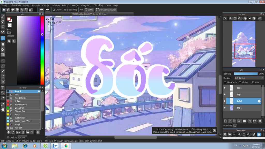Screen dimensions: 265x149
Task: Open the Công cụ(T) menu
Action: pyautogui.click(x=86, y=5)
